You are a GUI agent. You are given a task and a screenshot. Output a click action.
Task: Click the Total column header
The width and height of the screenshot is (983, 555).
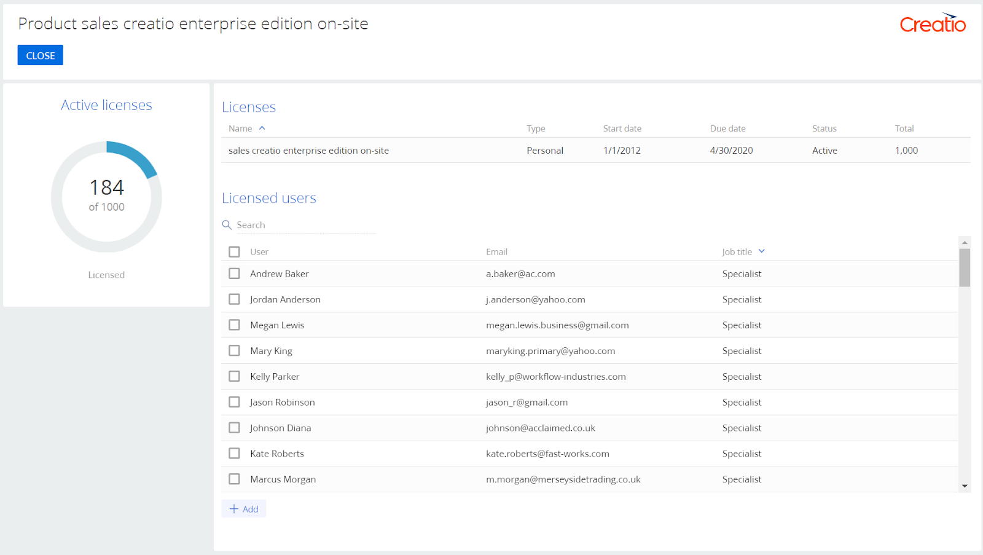click(x=904, y=128)
